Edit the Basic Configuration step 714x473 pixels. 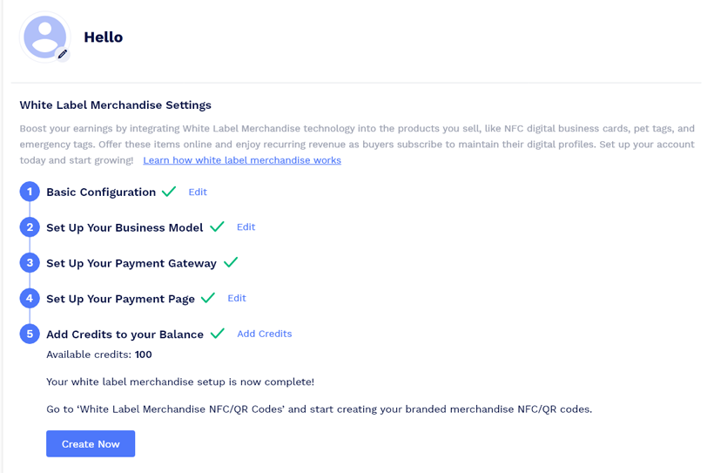tap(198, 192)
